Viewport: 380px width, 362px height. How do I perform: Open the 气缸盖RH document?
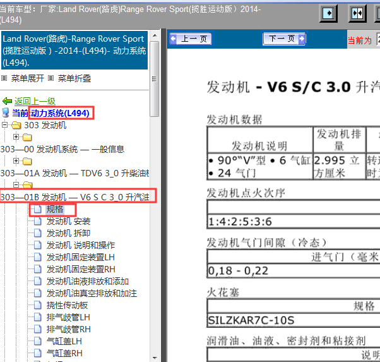click(64, 353)
